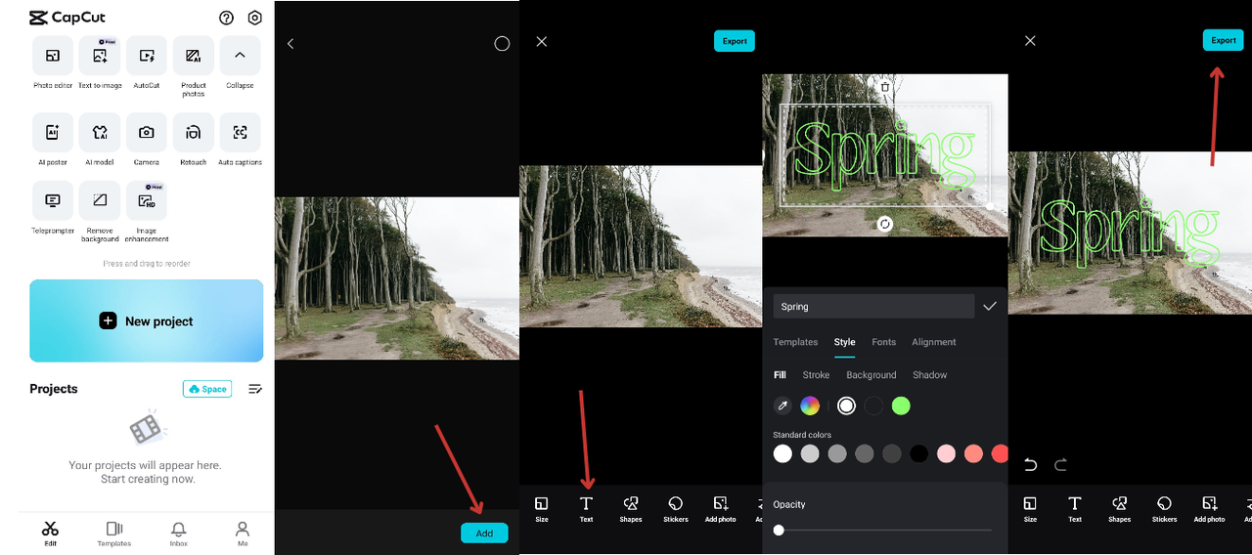Select the forest photo preview on the Add screen

coord(397,278)
